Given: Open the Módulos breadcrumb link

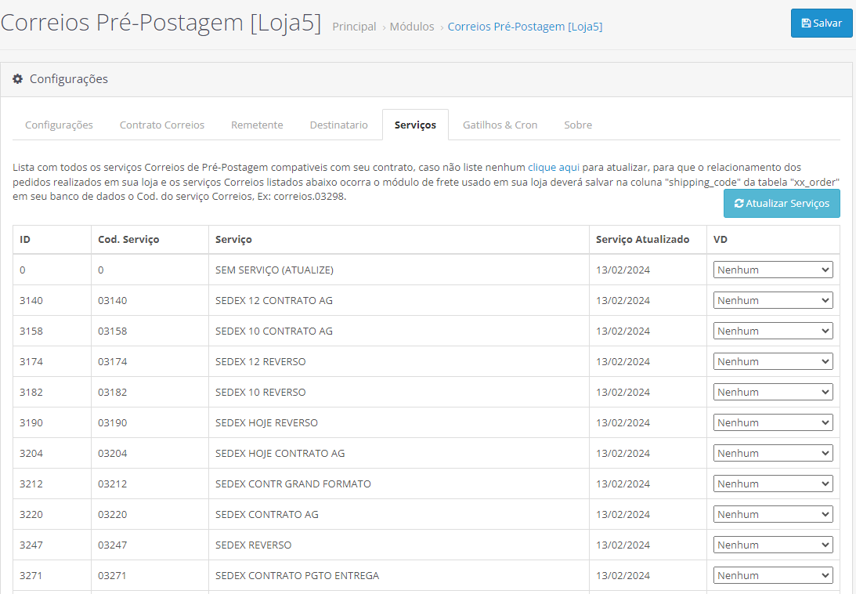Looking at the screenshot, I should [x=412, y=26].
